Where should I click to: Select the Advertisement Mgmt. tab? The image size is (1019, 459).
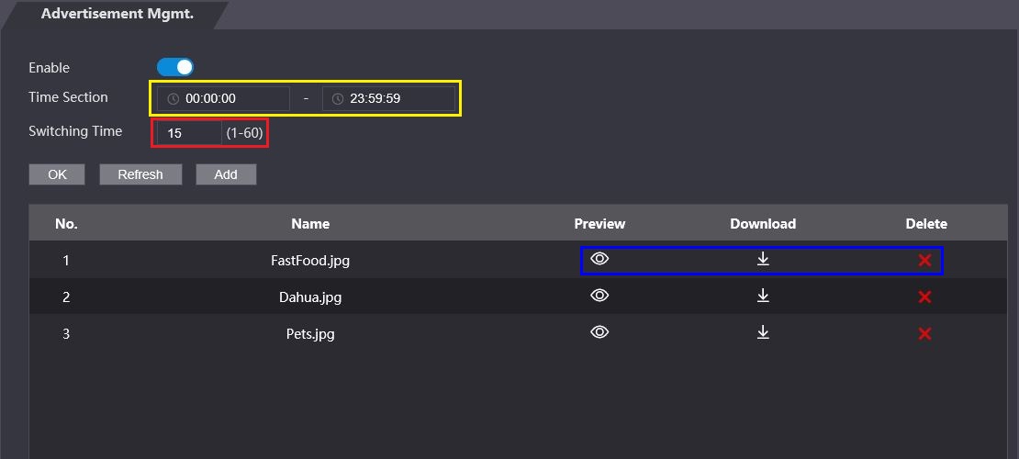(x=117, y=14)
